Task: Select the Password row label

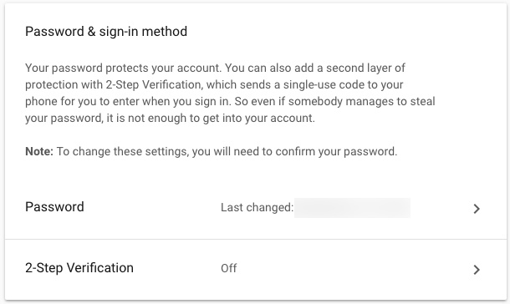Action: pos(54,207)
